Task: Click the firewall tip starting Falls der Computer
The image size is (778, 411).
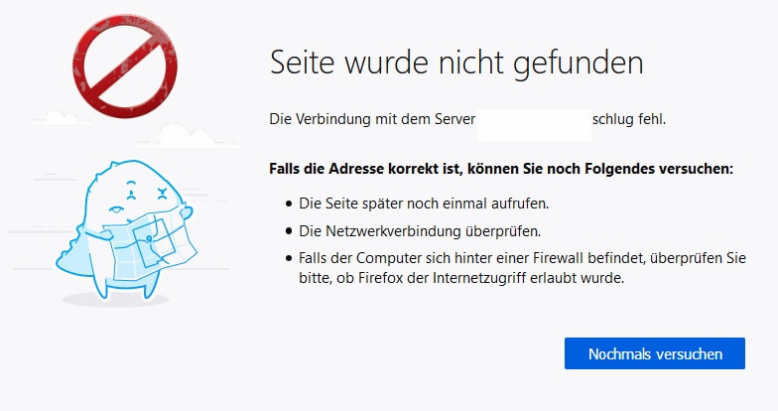Action: click(522, 268)
